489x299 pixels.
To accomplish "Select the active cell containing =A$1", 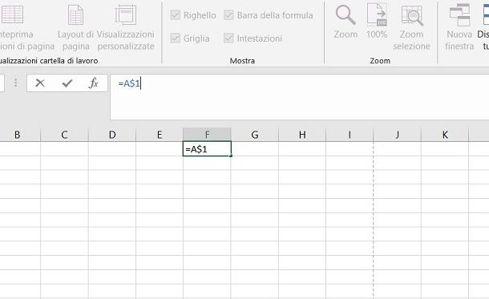I will (x=207, y=149).
